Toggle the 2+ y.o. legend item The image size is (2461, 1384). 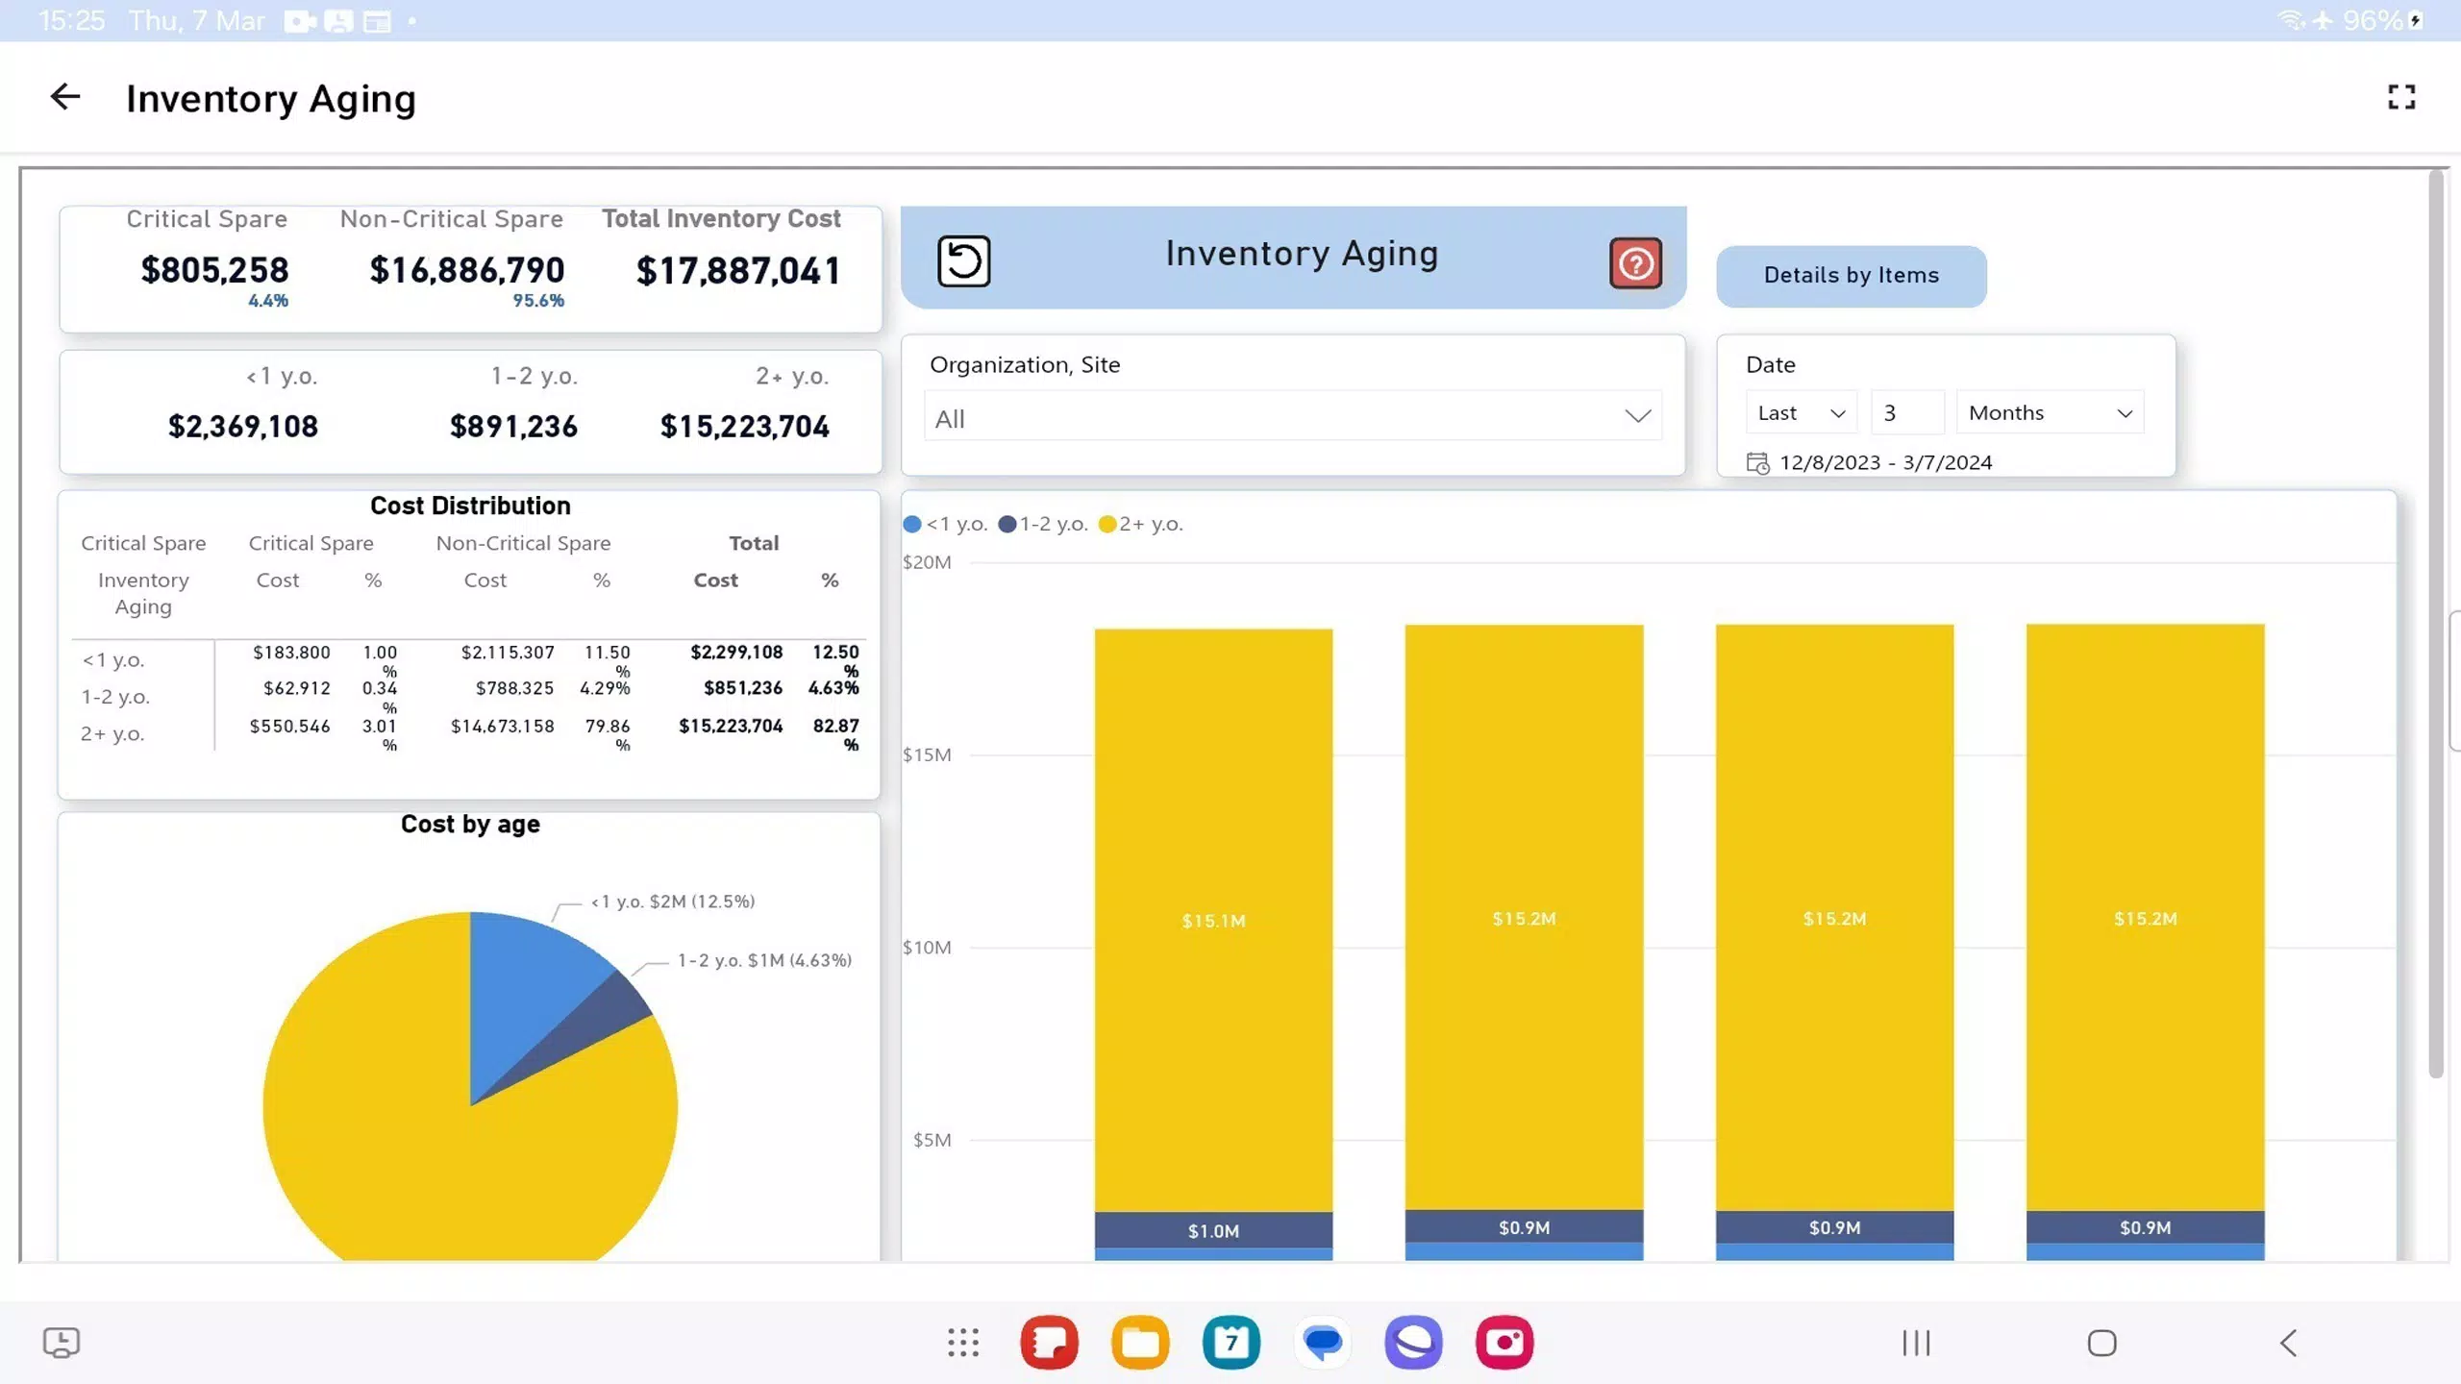(x=1141, y=524)
